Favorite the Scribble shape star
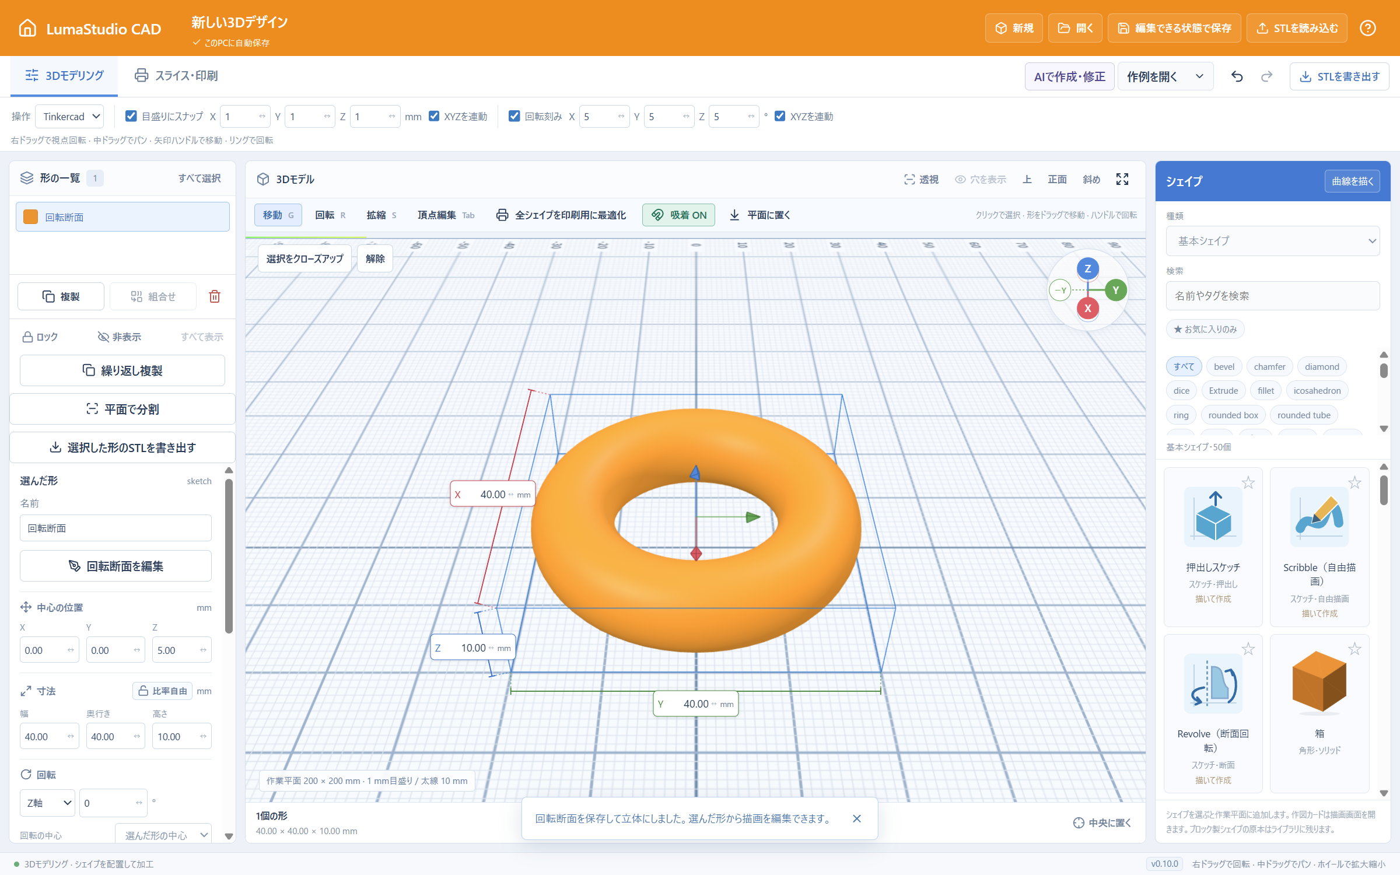 pyautogui.click(x=1354, y=482)
